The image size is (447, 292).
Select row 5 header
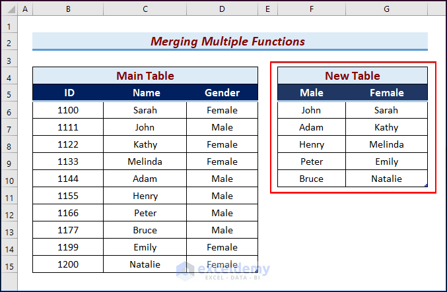tap(9, 94)
